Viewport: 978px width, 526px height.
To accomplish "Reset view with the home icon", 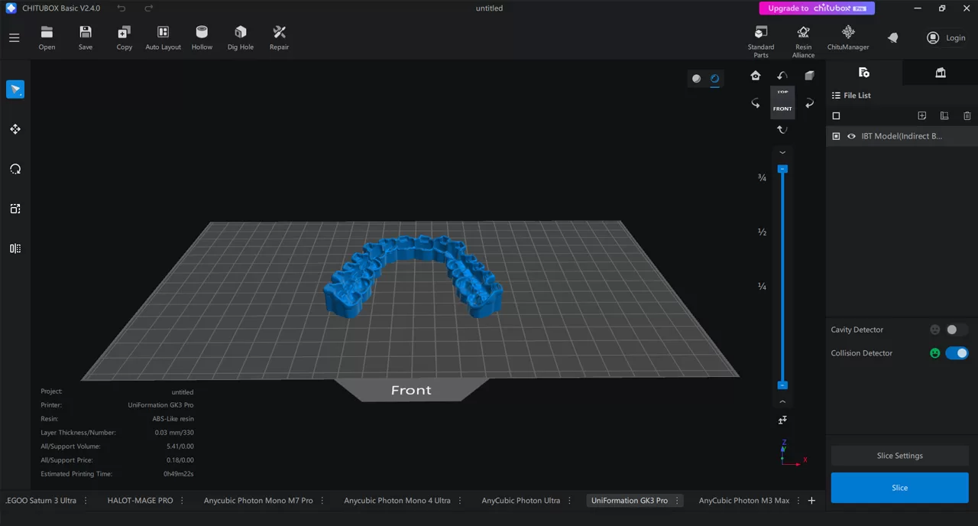I will (756, 75).
